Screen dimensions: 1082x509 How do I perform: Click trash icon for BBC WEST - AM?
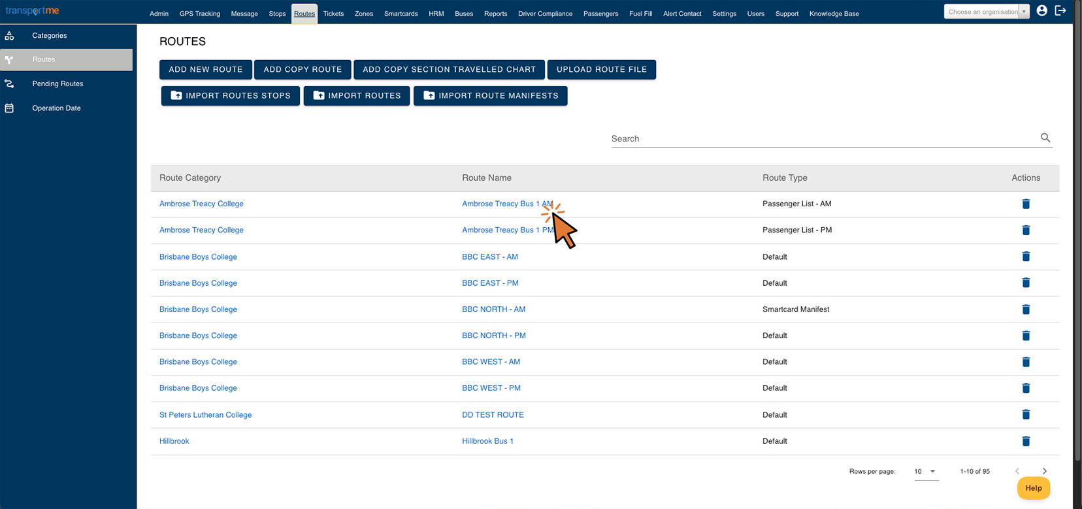(1026, 362)
